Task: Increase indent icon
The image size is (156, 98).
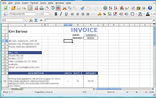Action: (x=126, y=14)
